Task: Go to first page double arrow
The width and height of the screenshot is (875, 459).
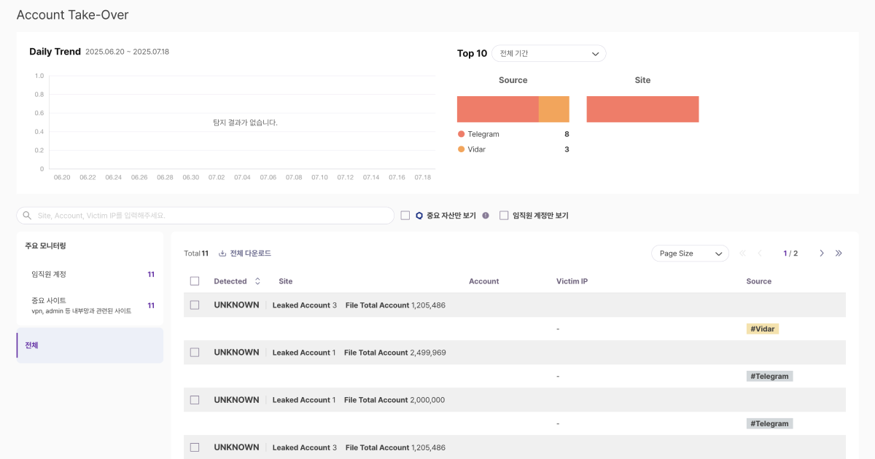Action: [743, 254]
